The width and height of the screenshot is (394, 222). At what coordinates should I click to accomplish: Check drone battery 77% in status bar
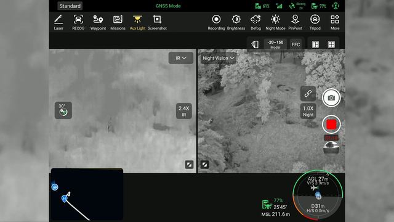point(319,6)
